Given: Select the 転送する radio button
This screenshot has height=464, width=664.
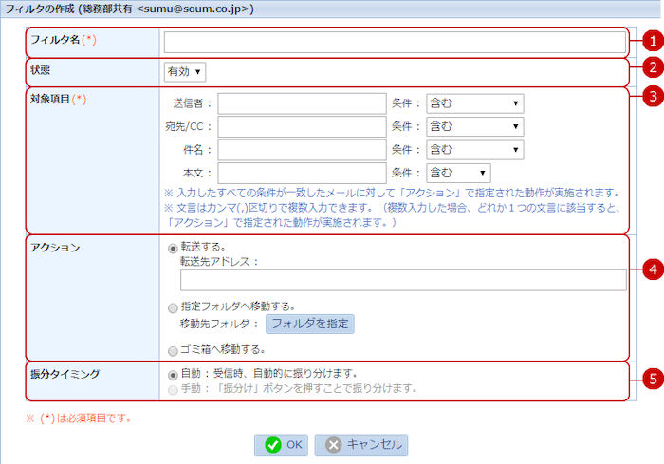Looking at the screenshot, I should click(172, 248).
